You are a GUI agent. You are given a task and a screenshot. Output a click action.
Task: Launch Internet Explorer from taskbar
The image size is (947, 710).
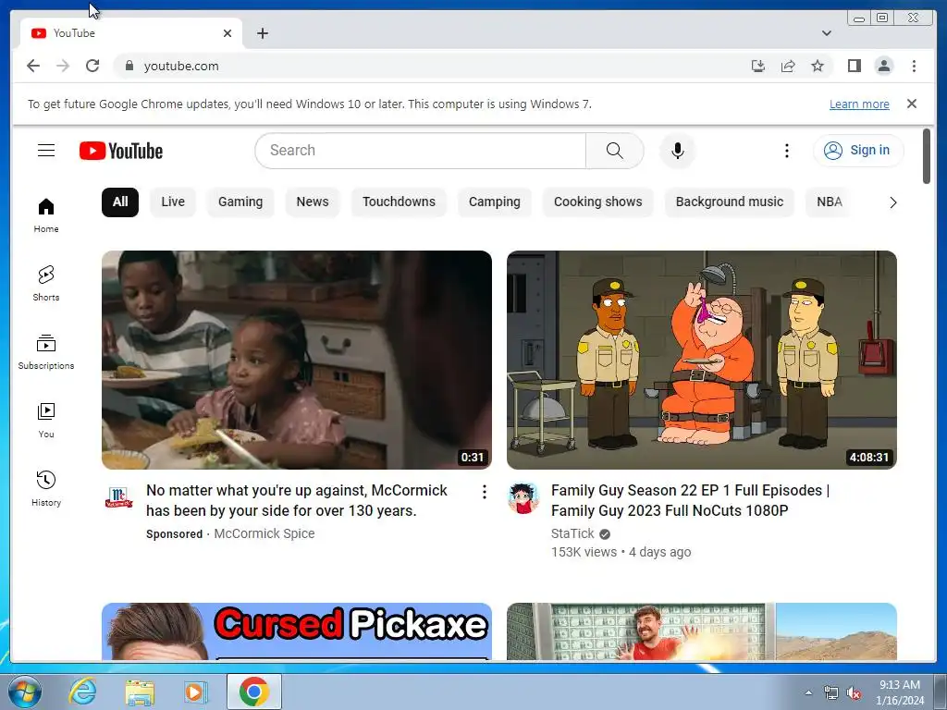82,692
